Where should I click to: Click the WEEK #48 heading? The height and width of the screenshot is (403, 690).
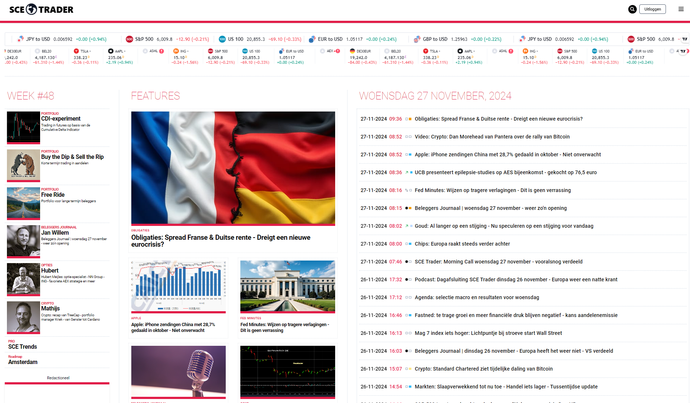click(31, 96)
